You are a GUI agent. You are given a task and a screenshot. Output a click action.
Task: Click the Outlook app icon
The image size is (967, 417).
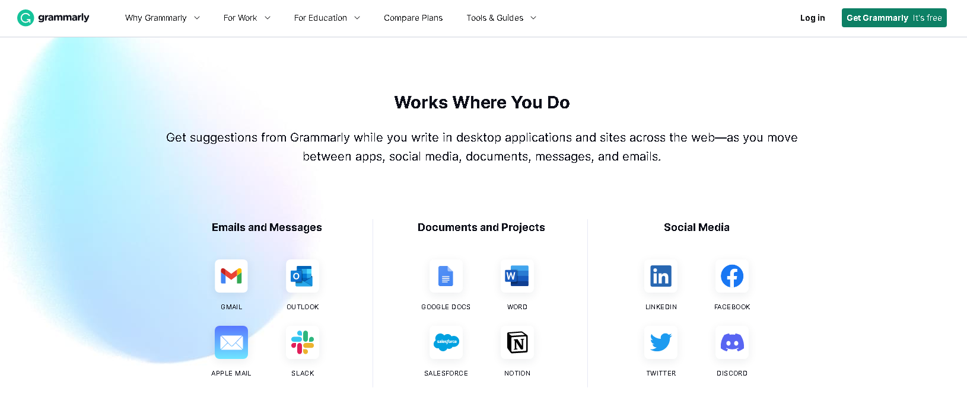[x=303, y=276]
